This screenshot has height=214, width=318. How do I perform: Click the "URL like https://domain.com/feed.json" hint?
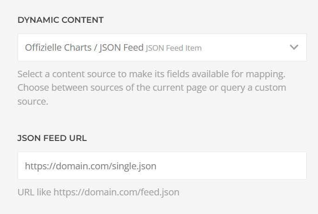[x=98, y=192]
